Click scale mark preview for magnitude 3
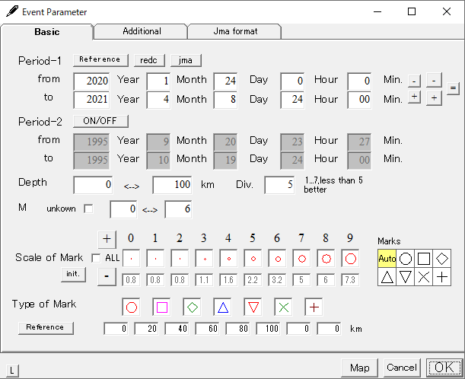Image resolution: width=465 pixels, height=379 pixels. point(204,259)
